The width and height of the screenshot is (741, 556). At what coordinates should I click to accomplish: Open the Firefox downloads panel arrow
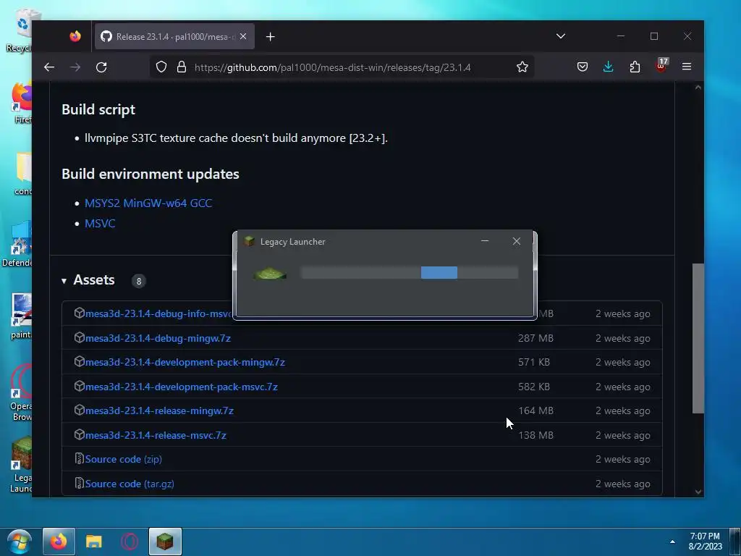[x=608, y=67]
